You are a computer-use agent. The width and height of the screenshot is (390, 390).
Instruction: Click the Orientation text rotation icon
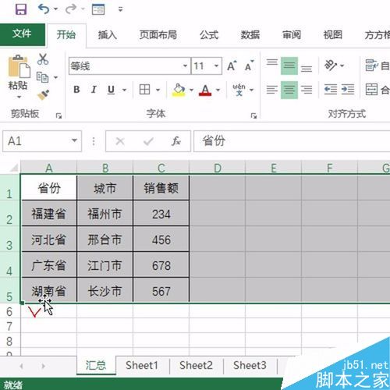pyautogui.click(x=331, y=65)
